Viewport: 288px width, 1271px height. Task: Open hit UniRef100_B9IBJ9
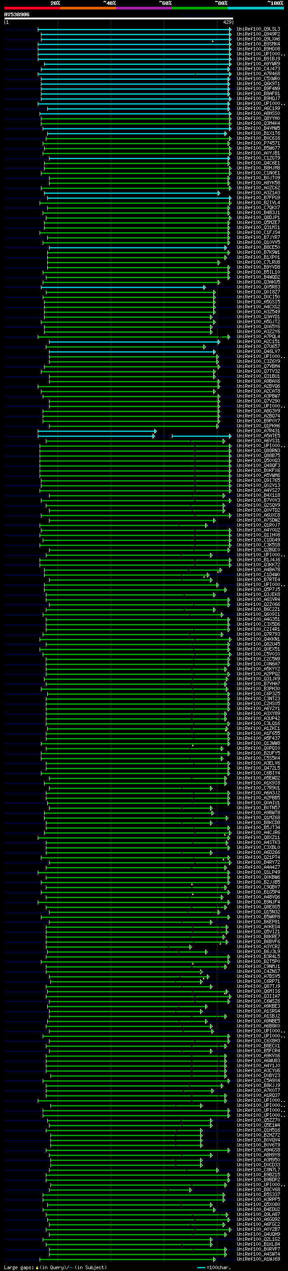(258, 59)
